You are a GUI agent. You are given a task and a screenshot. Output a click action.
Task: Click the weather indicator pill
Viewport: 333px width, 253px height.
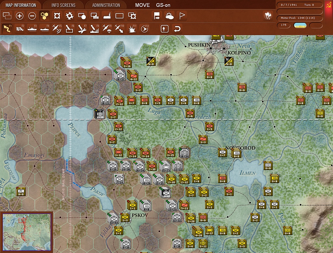300,25
